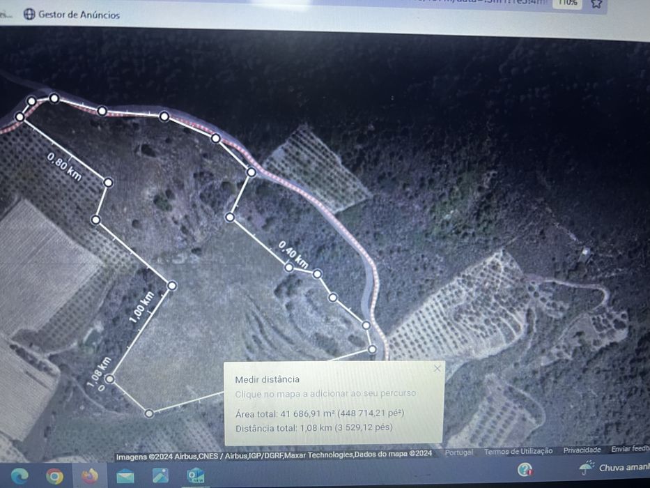Open Microsoft Edge from the taskbar
The image size is (650, 488).
pos(19,475)
